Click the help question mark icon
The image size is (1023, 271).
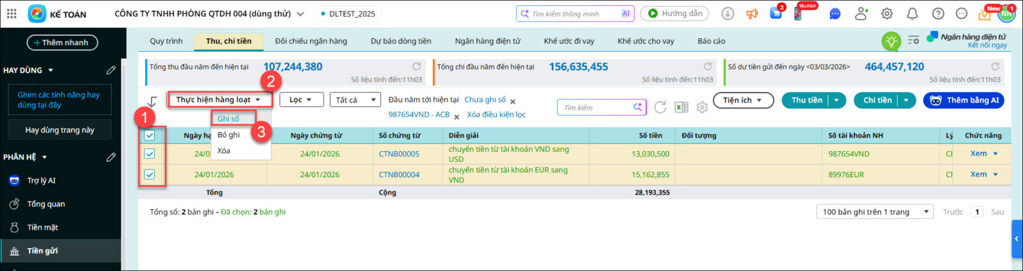pyautogui.click(x=938, y=13)
